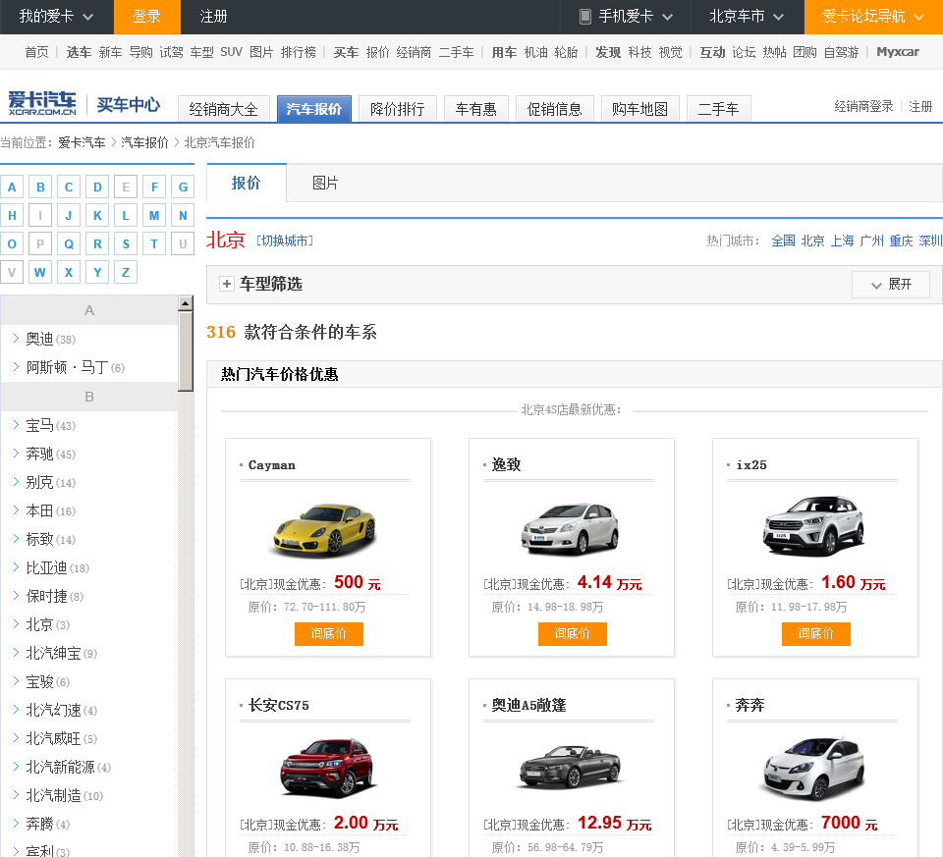Click the brand list scrollbar up arrow
Screen dimensions: 943x857
click(x=186, y=304)
